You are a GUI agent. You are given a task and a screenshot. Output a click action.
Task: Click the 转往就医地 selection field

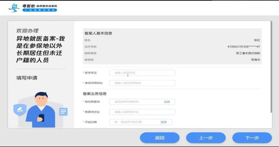click(x=142, y=102)
